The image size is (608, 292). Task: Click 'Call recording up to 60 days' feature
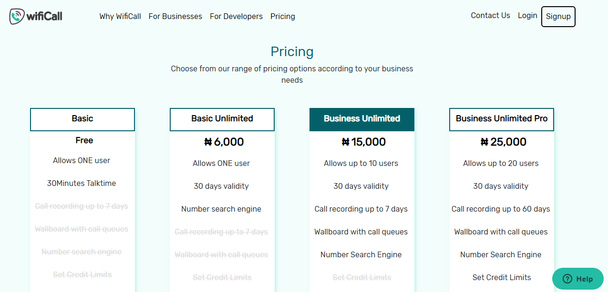click(x=501, y=209)
